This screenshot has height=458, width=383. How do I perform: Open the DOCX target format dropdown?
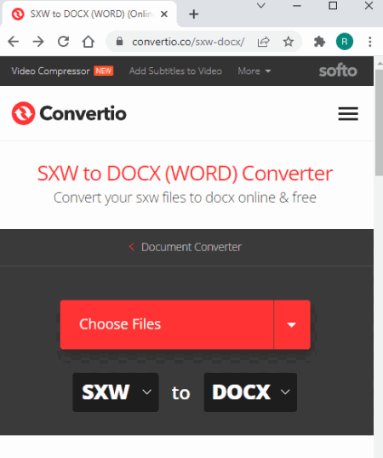250,392
